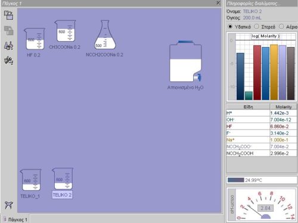The height and width of the screenshot is (223, 298).
Task: Click the pH meter reading 2.84
Action: 265,208
